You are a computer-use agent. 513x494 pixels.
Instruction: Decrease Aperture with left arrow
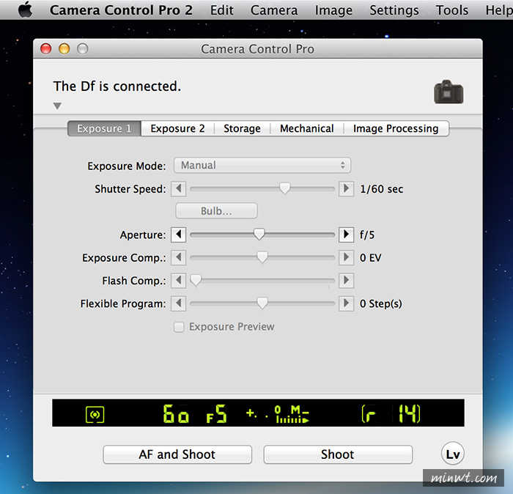178,235
